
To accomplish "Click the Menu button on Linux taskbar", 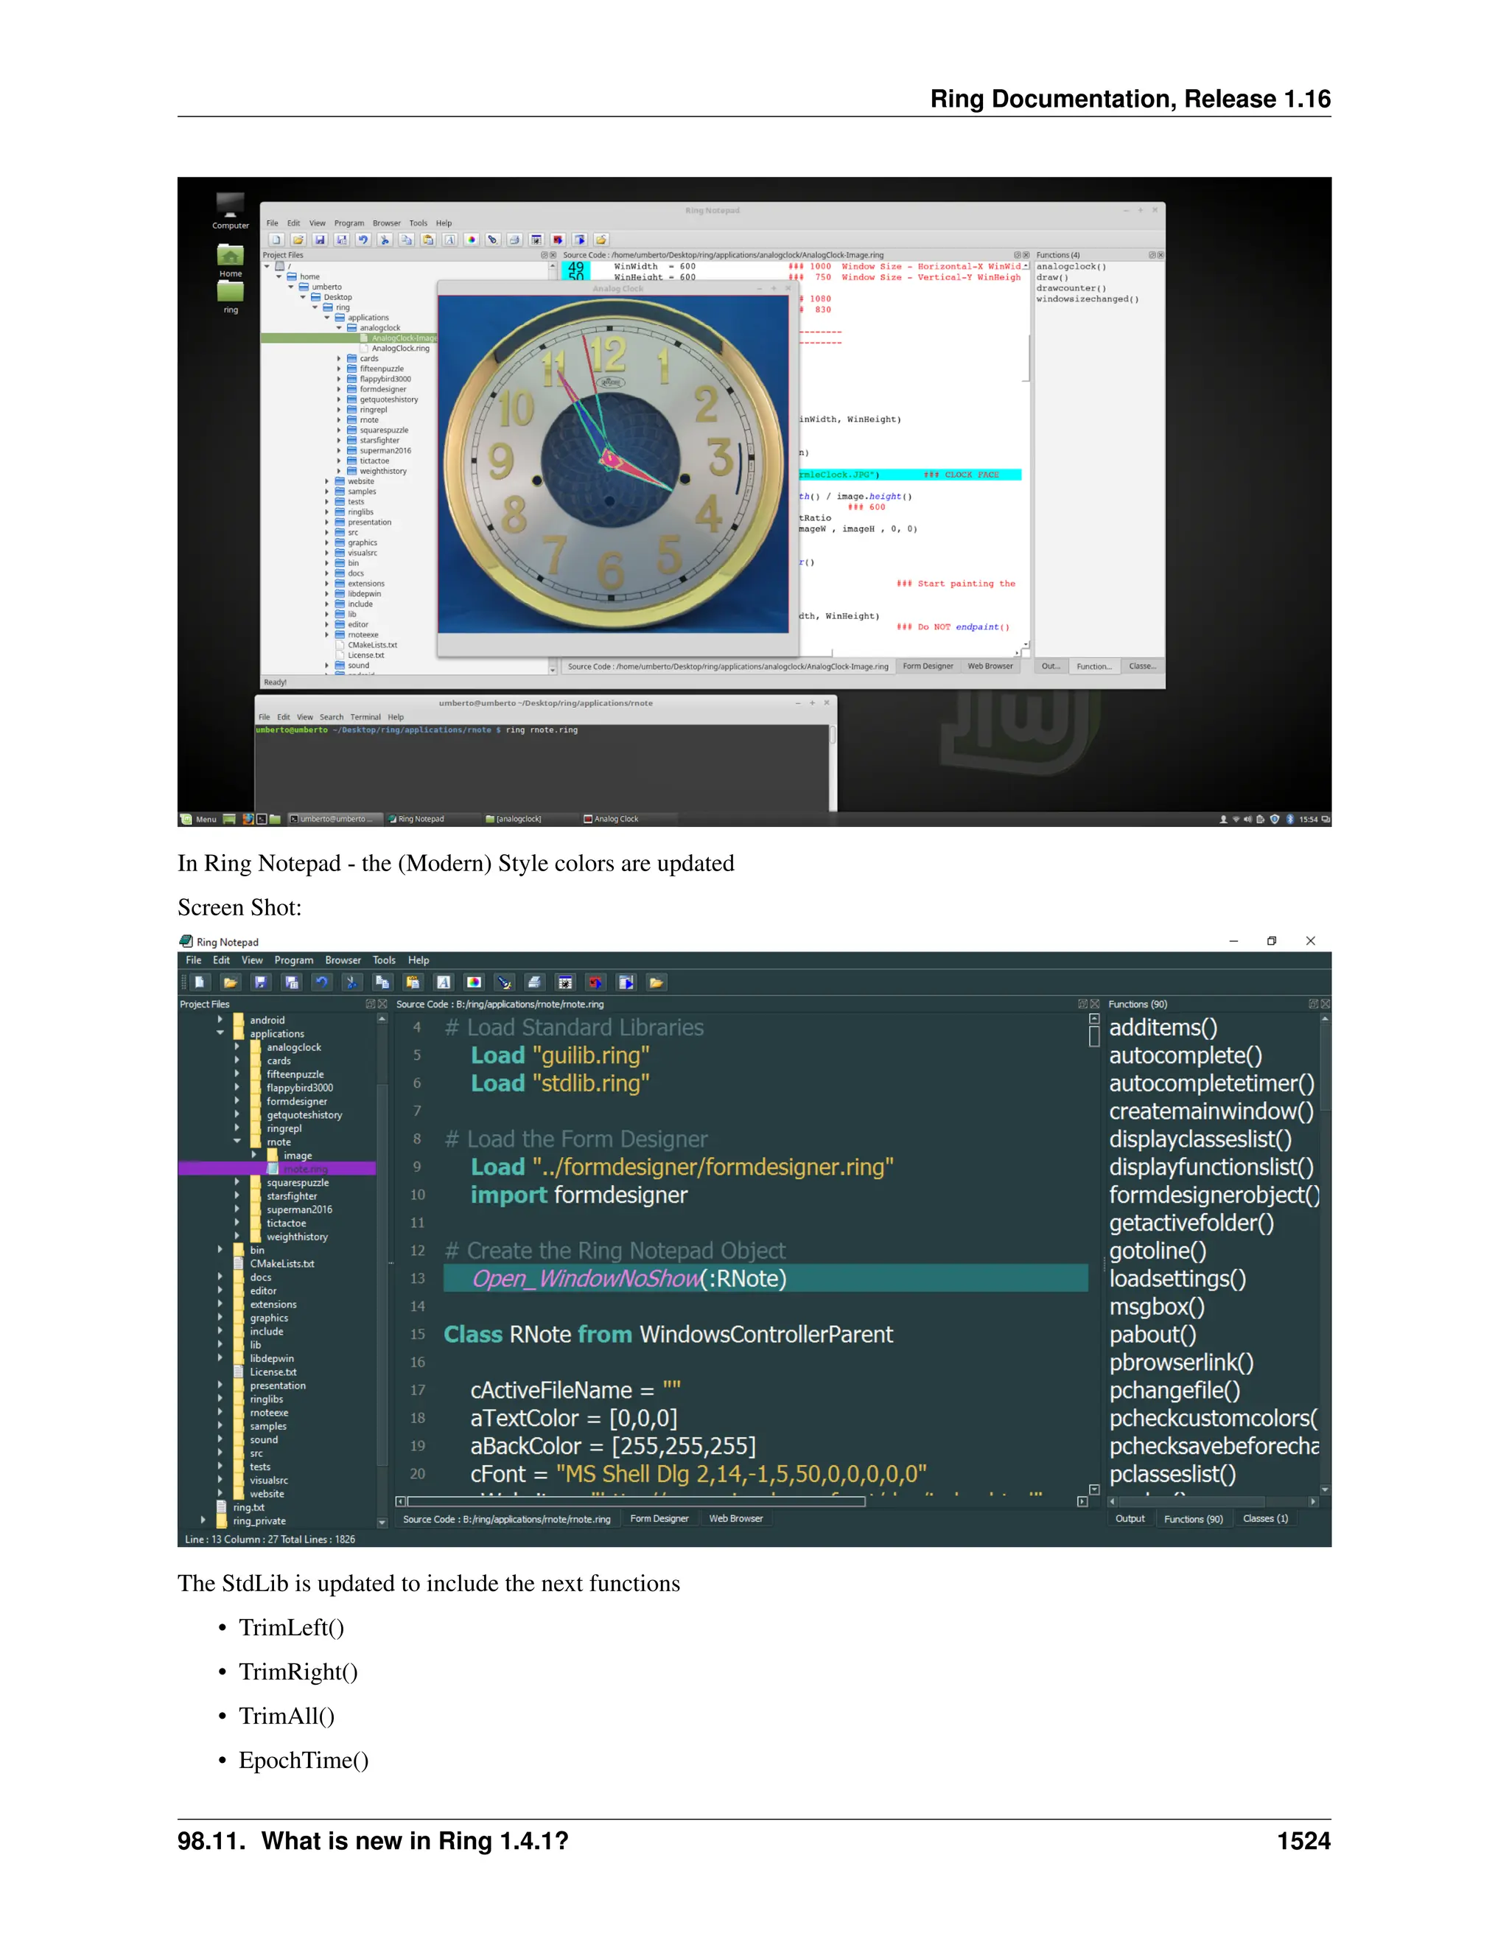I will 200,819.
